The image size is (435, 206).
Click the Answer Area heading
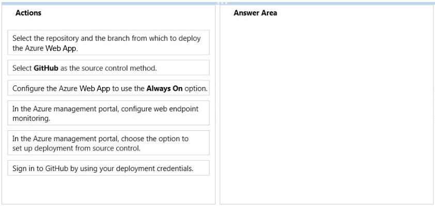click(255, 13)
